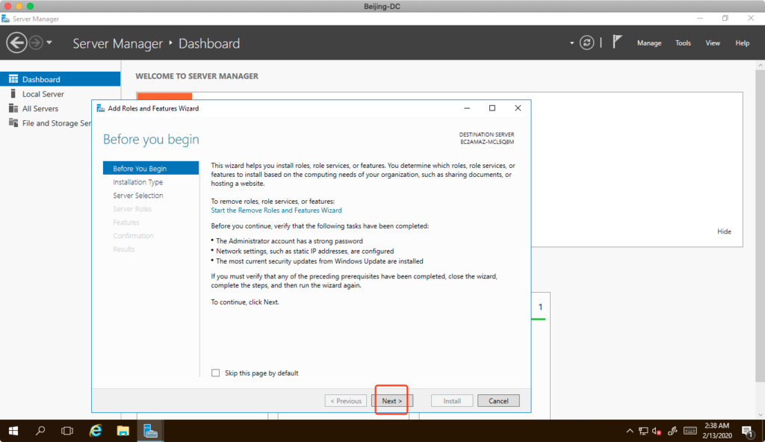Click the Server Manager taskbar icon

[x=151, y=431]
